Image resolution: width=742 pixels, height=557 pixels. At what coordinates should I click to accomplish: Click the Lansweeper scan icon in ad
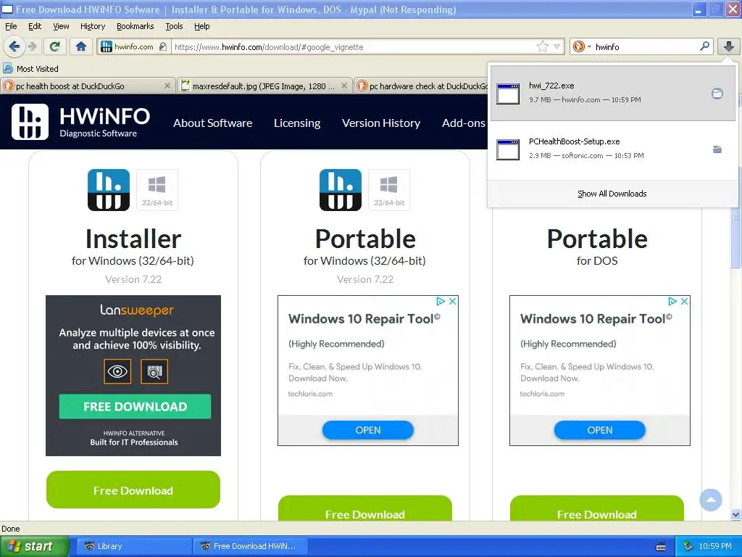[x=154, y=371]
